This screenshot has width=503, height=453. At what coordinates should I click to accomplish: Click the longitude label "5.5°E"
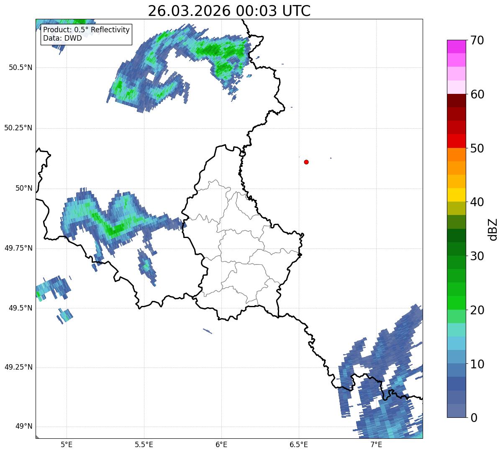[x=144, y=445]
